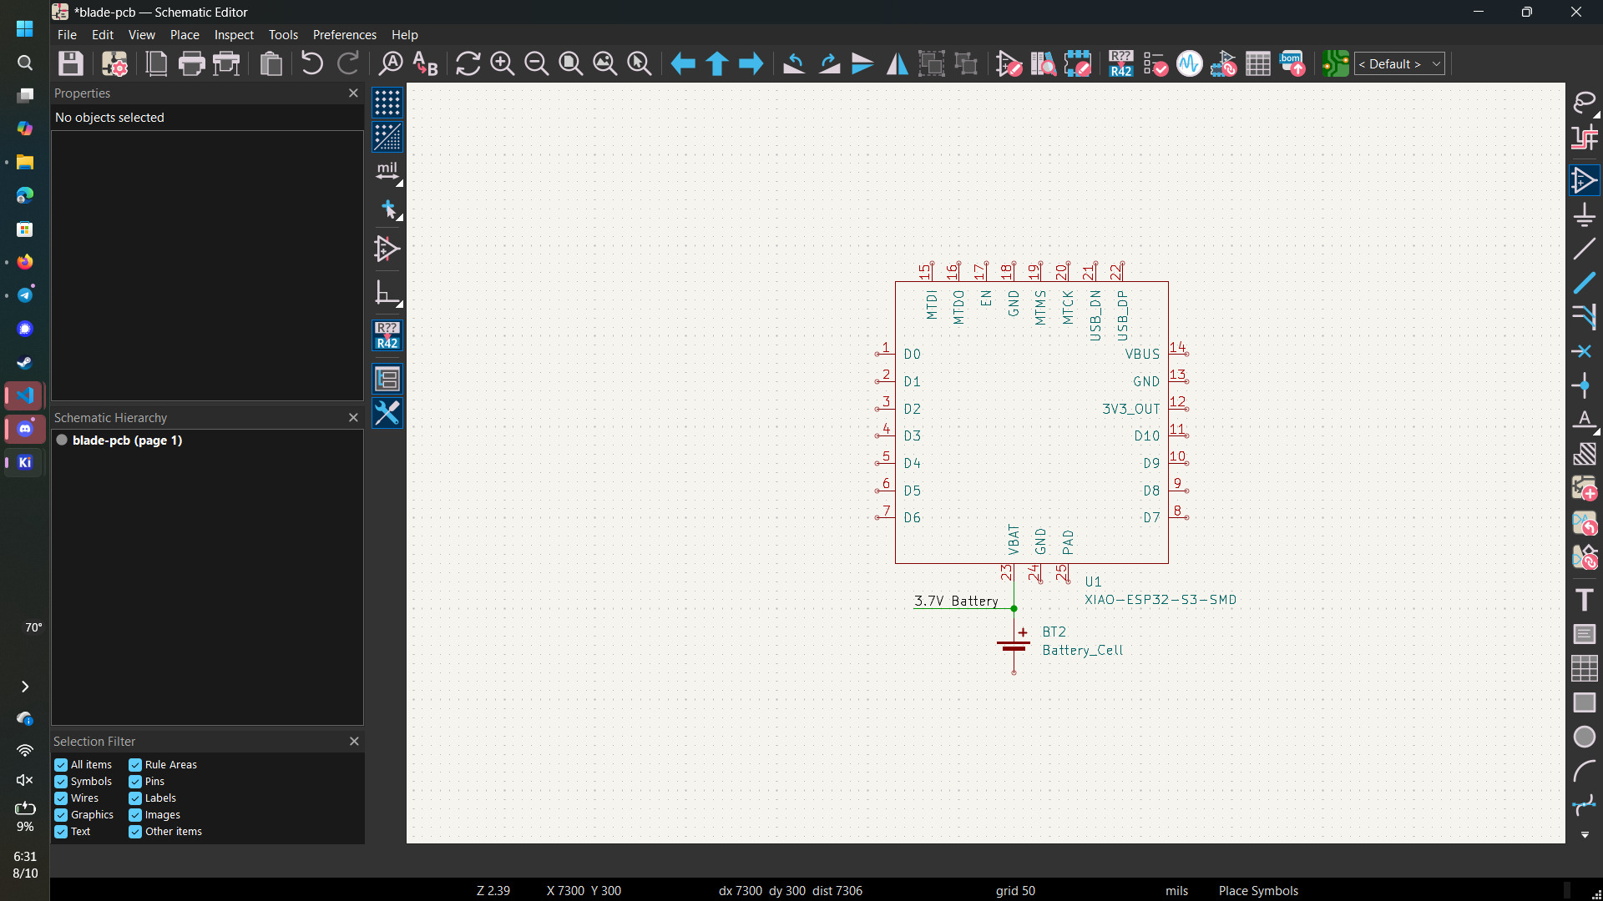Image resolution: width=1603 pixels, height=901 pixels.
Task: Expand the hidden right toolbar tools arrow
Action: [x=1585, y=835]
